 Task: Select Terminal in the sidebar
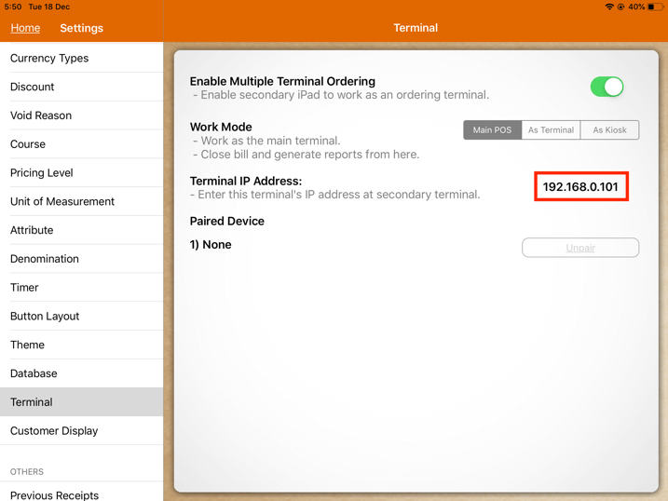pos(81,401)
